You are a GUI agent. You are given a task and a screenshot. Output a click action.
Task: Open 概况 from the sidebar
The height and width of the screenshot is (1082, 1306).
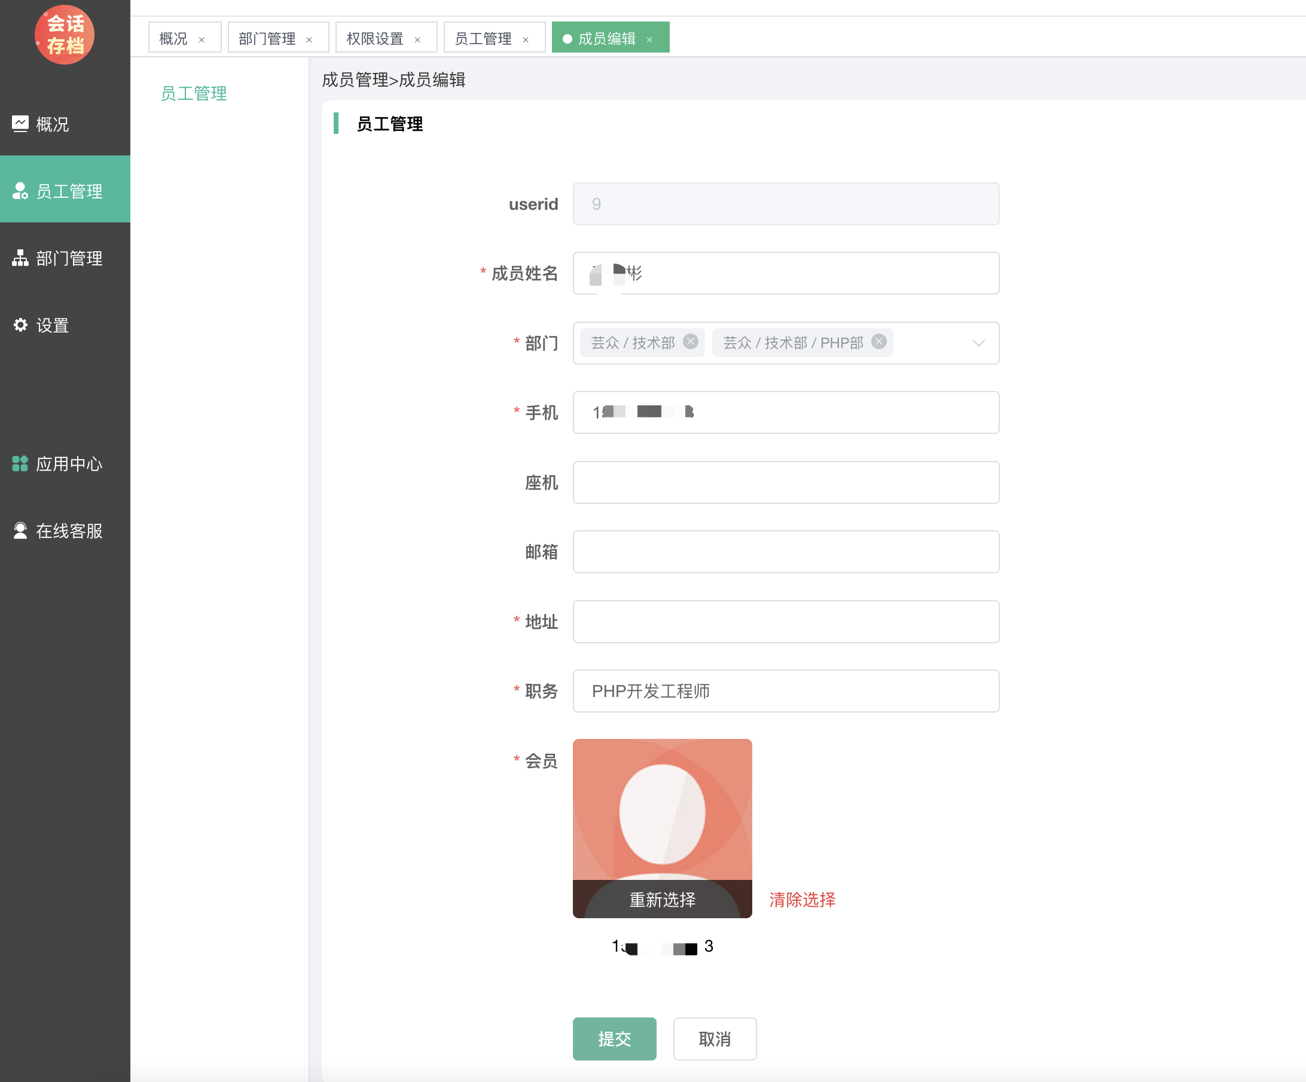pos(52,124)
